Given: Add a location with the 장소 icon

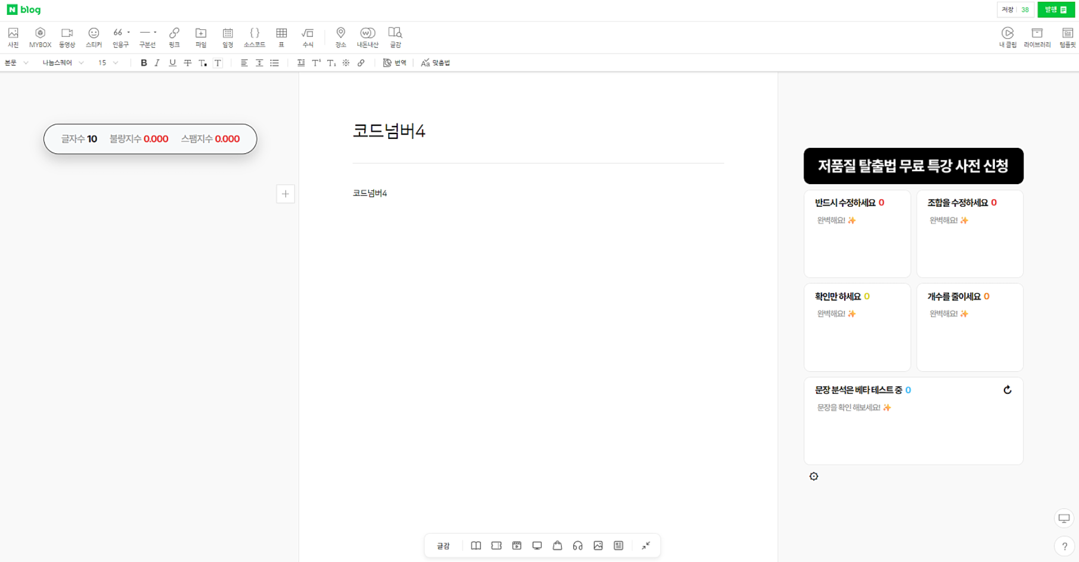Looking at the screenshot, I should [341, 36].
